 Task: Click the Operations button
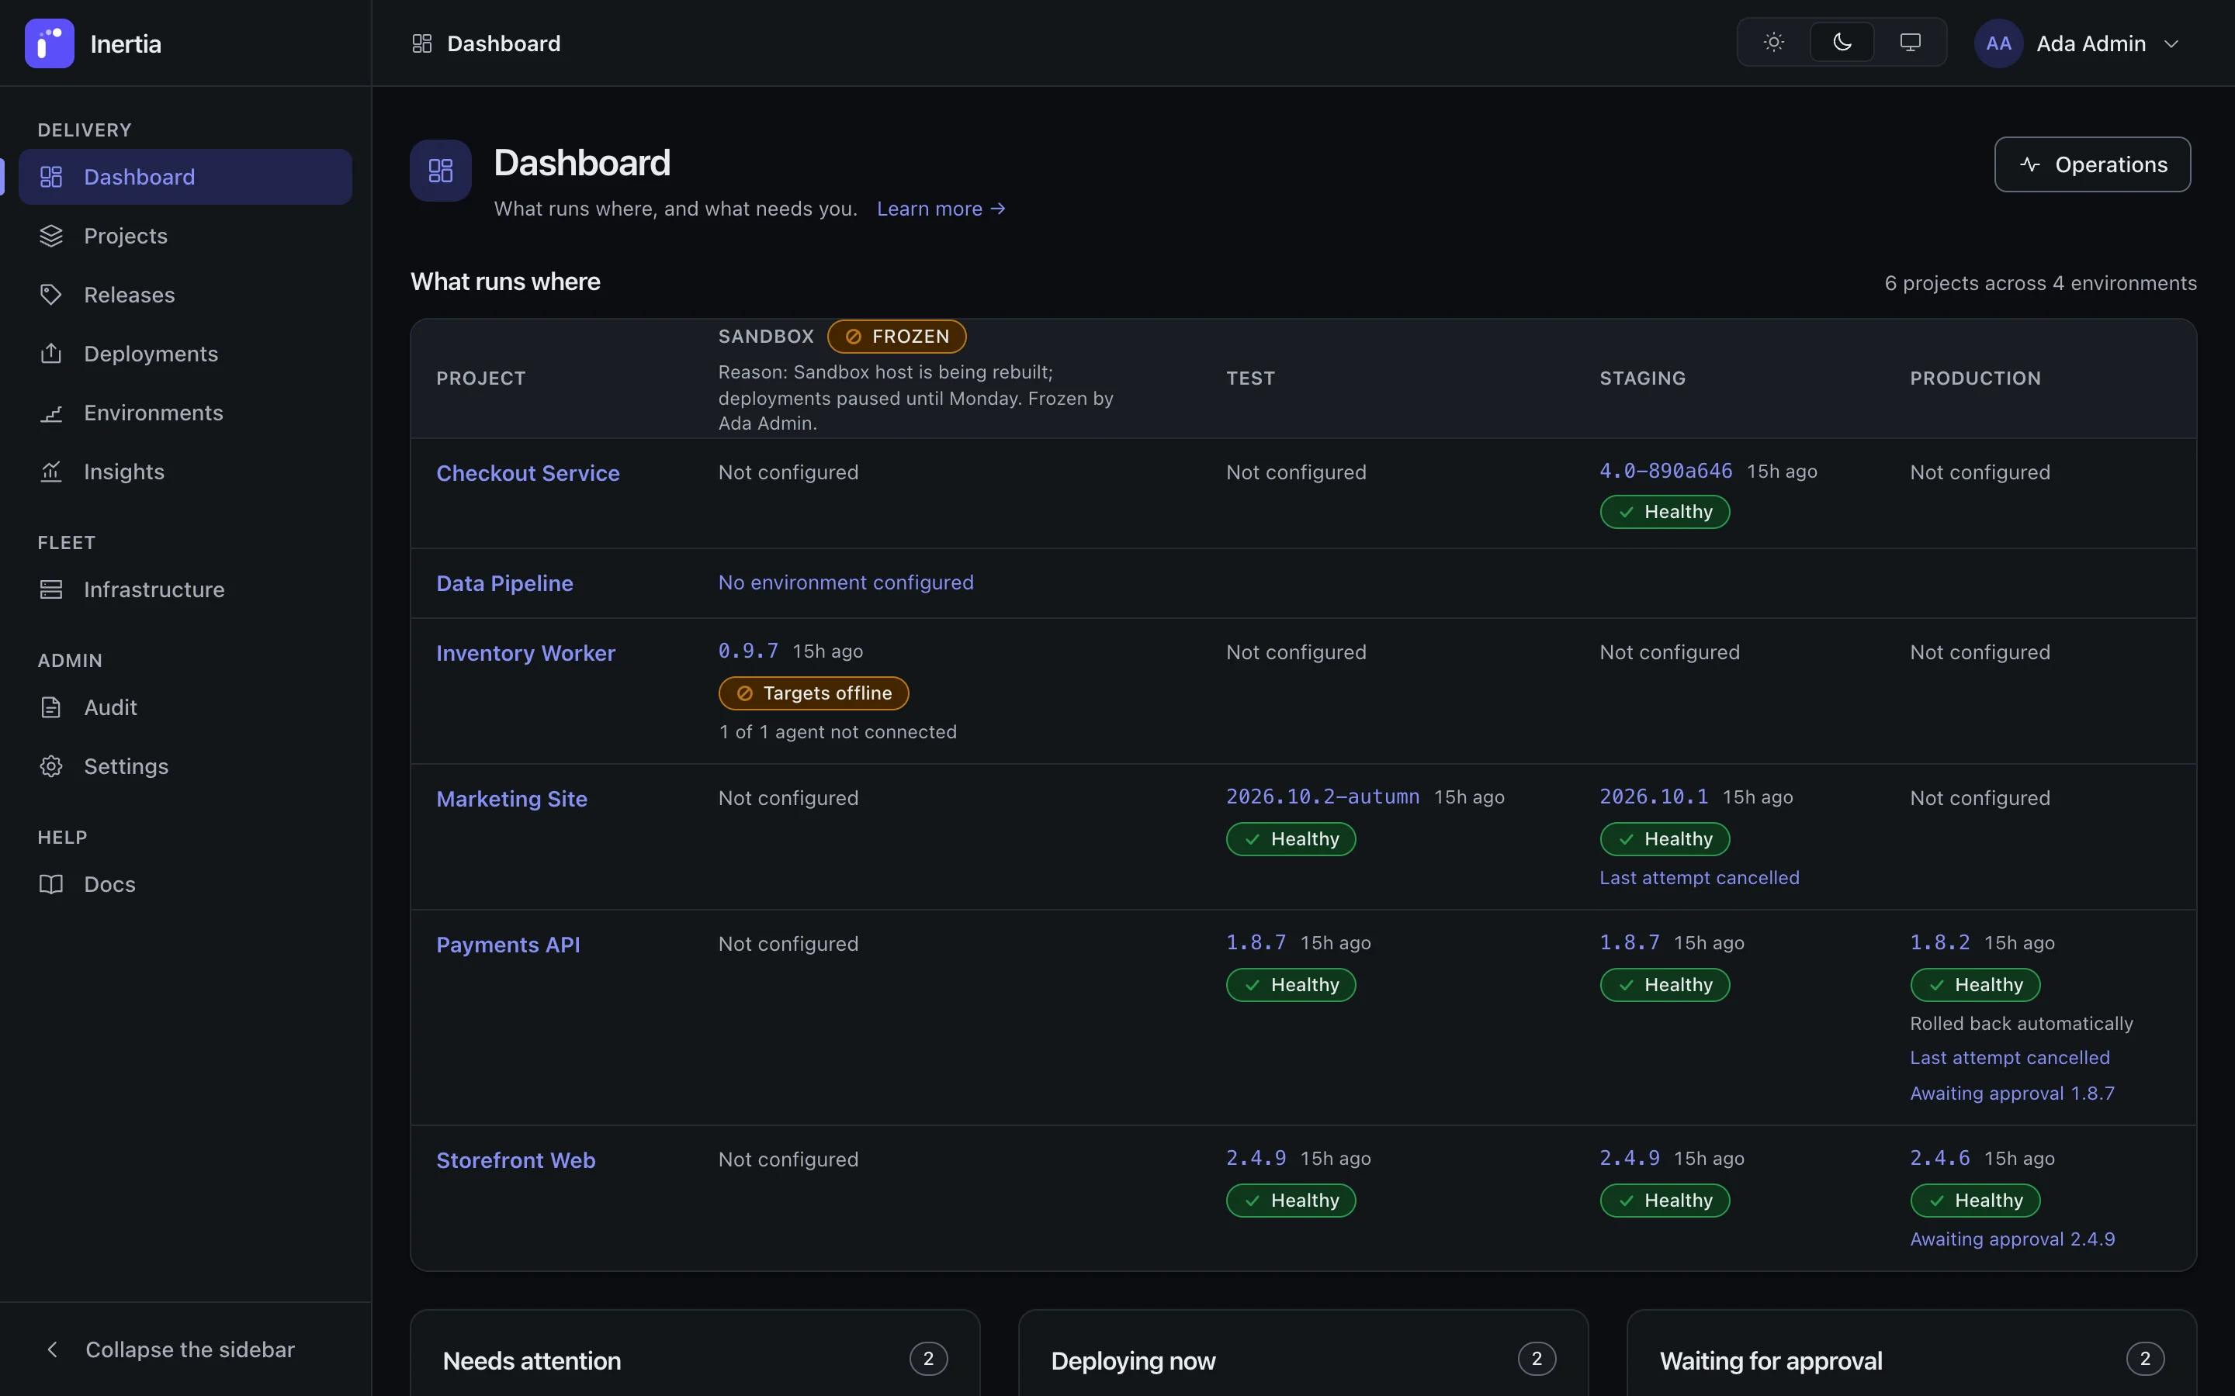click(x=2092, y=164)
